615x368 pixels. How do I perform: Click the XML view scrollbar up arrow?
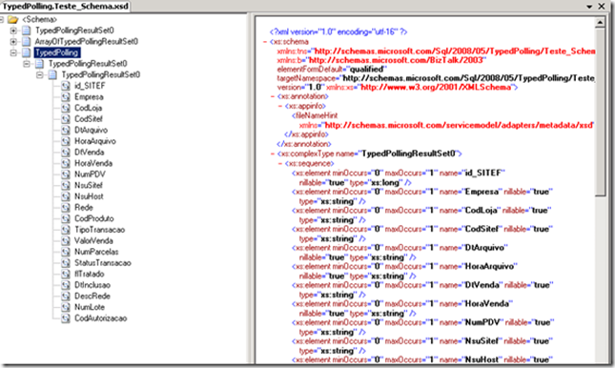tap(600, 23)
